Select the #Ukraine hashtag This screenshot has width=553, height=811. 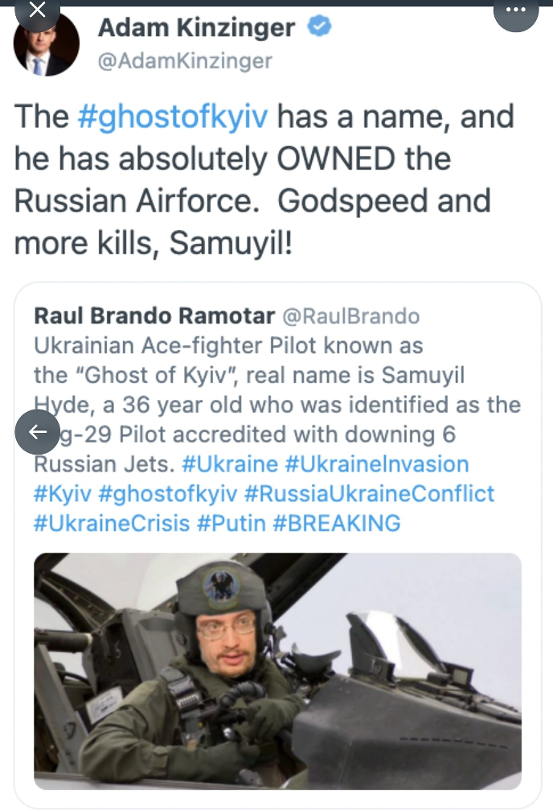[x=230, y=464]
